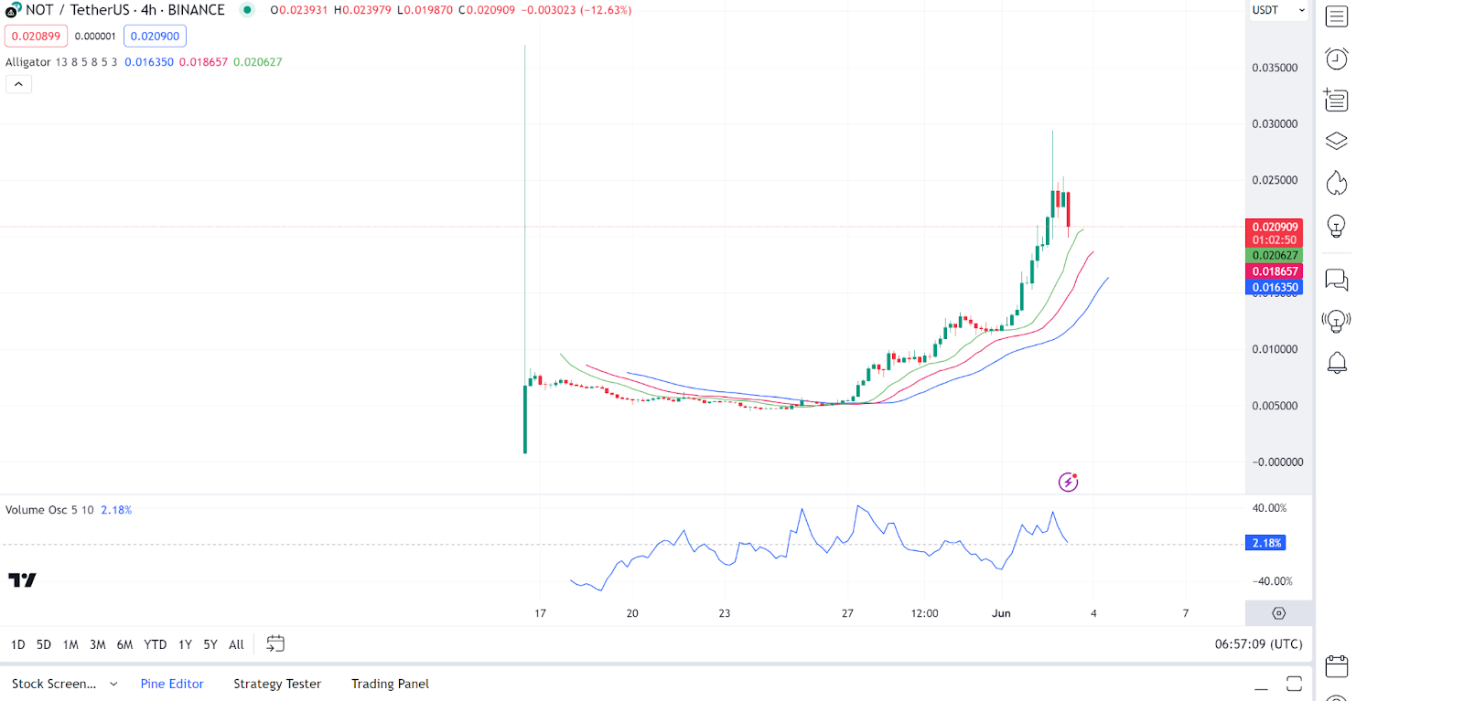This screenshot has width=1464, height=701.
Task: Open the Stock Screener tab
Action: [54, 684]
